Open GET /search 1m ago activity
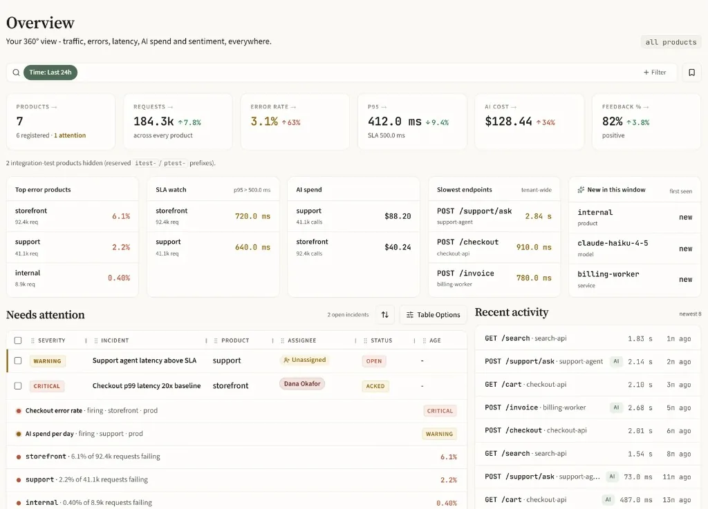This screenshot has height=509, width=708. [588, 338]
